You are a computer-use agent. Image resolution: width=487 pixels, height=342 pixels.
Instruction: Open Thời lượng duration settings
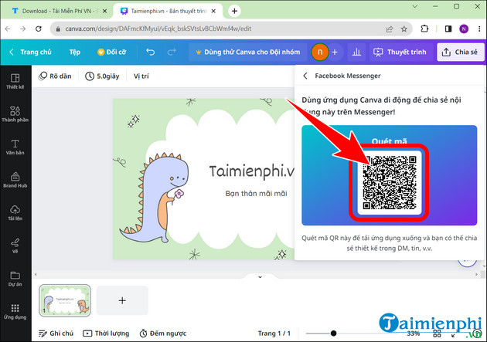click(106, 334)
